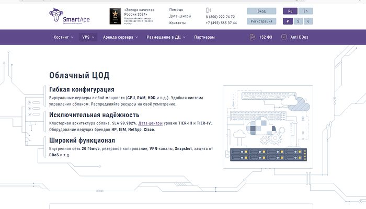Expand the Хостинг dropdown menu
Screen dimensions: 366x209
pyautogui.click(x=63, y=37)
